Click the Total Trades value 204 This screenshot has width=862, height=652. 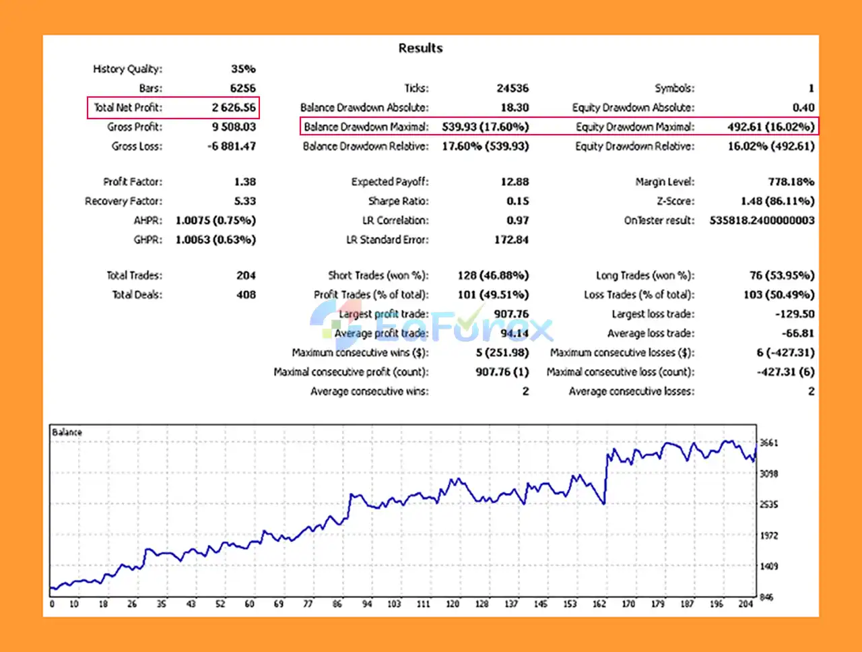246,275
